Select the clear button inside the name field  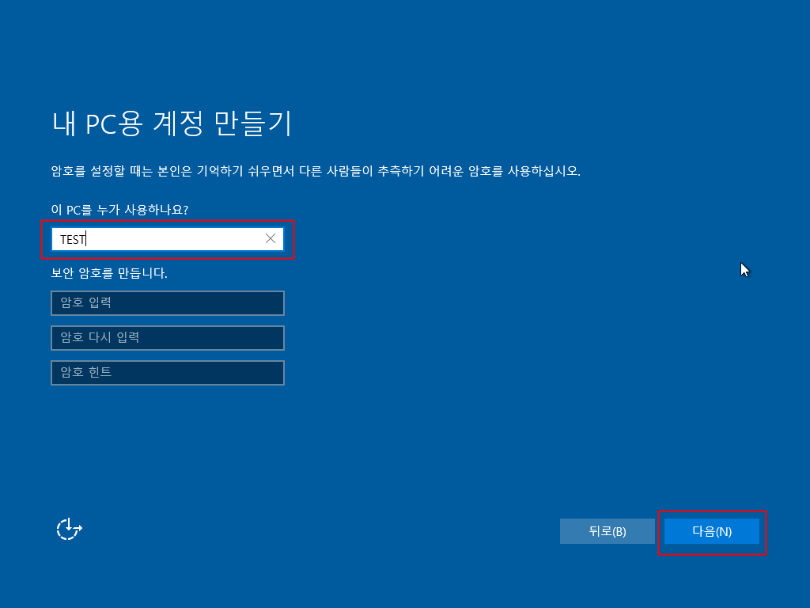[x=271, y=238]
